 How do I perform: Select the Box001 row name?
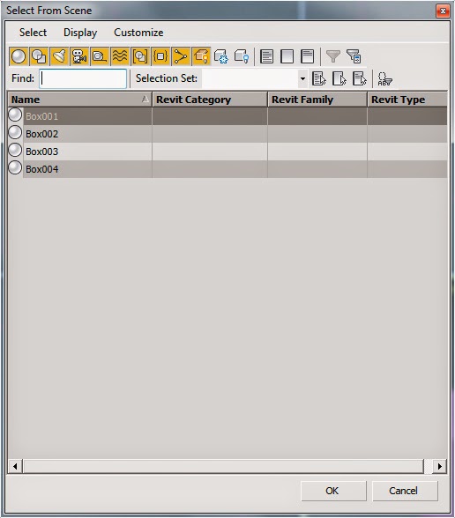(x=41, y=116)
